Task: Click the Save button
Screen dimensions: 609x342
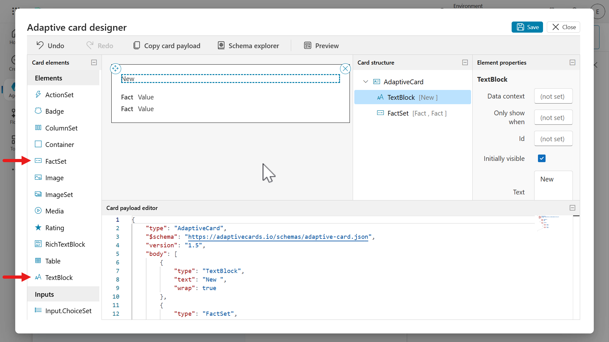Action: (x=527, y=27)
